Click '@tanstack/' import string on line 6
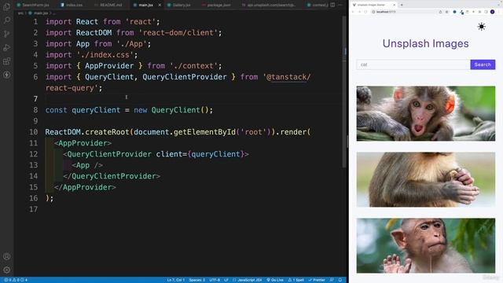This screenshot has height=283, width=503. pyautogui.click(x=286, y=77)
